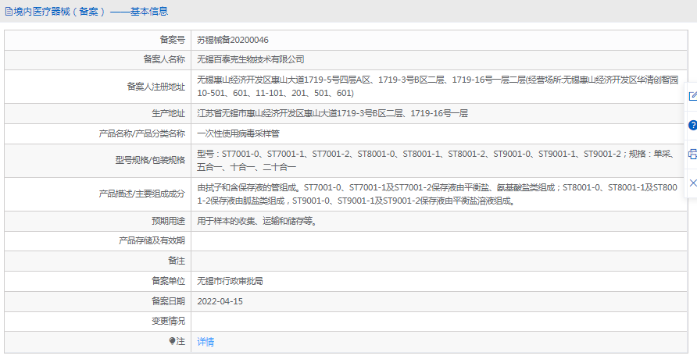Click the 备案单位 row label
This screenshot has width=697, height=359.
coord(169,281)
